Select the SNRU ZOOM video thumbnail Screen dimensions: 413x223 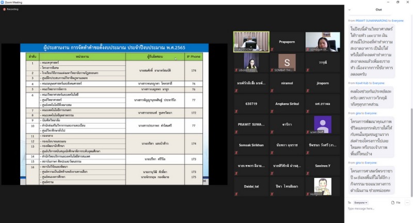point(251,42)
